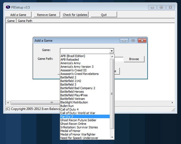
Task: Choose Blacklight Retribution
Action: pos(85,102)
